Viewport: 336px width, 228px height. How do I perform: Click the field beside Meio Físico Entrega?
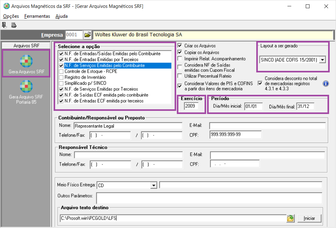240,185
